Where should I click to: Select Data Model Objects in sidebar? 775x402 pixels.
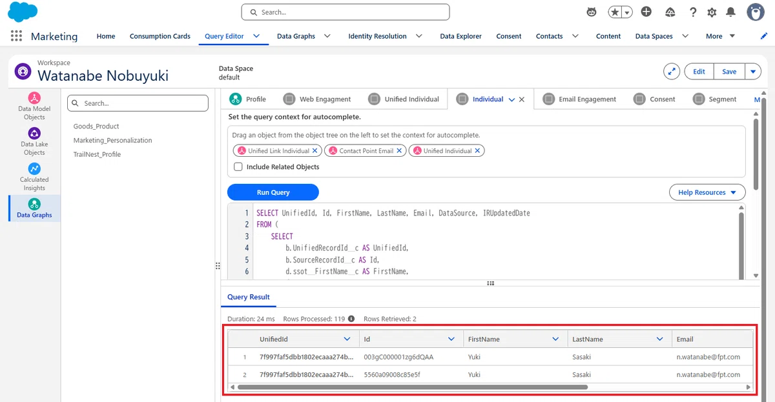(x=34, y=106)
